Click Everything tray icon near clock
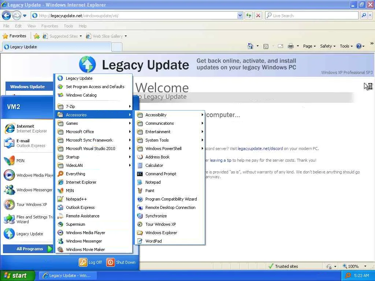375x281 pixels. 348,276
